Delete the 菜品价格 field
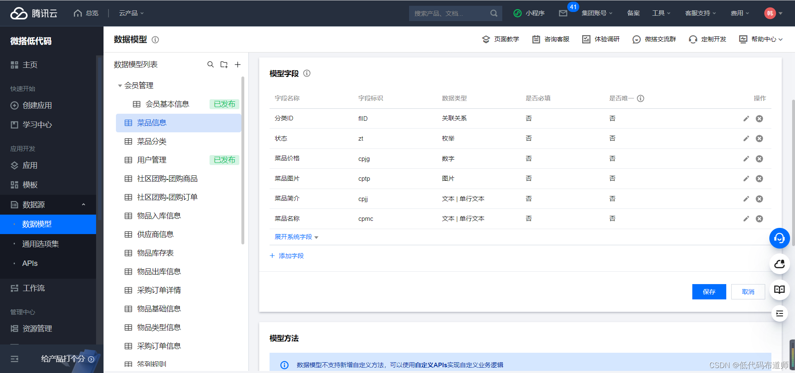The width and height of the screenshot is (795, 373). tap(759, 159)
